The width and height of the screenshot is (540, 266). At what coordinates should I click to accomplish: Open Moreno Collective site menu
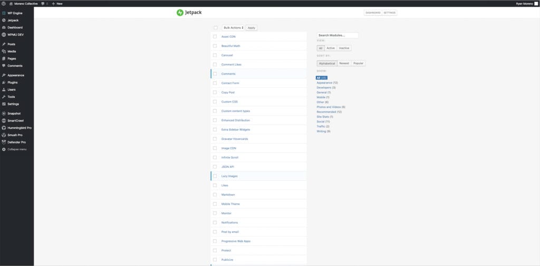coord(23,4)
